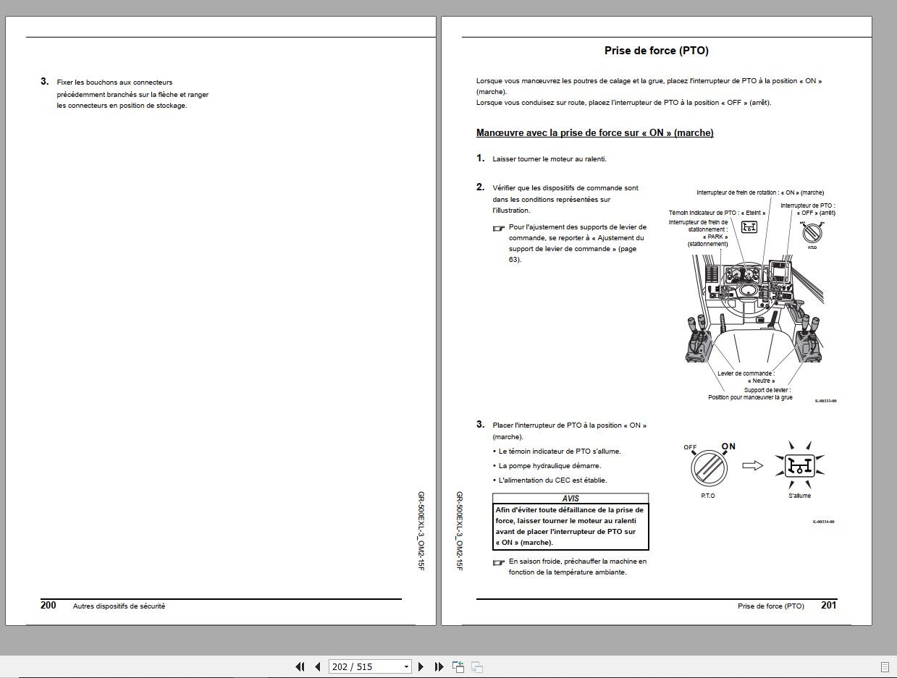Click the figure reference "K-00333-00"
Viewport: 897px width, 678px height.
pyautogui.click(x=825, y=401)
